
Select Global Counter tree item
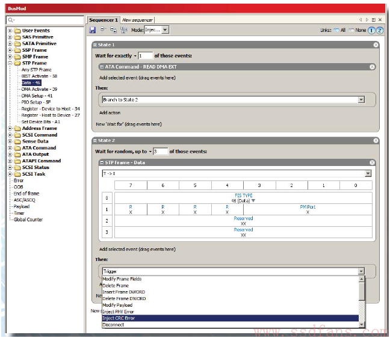tap(28, 220)
